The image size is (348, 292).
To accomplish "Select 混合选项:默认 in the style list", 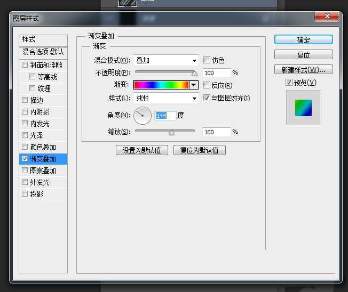I will pos(43,52).
